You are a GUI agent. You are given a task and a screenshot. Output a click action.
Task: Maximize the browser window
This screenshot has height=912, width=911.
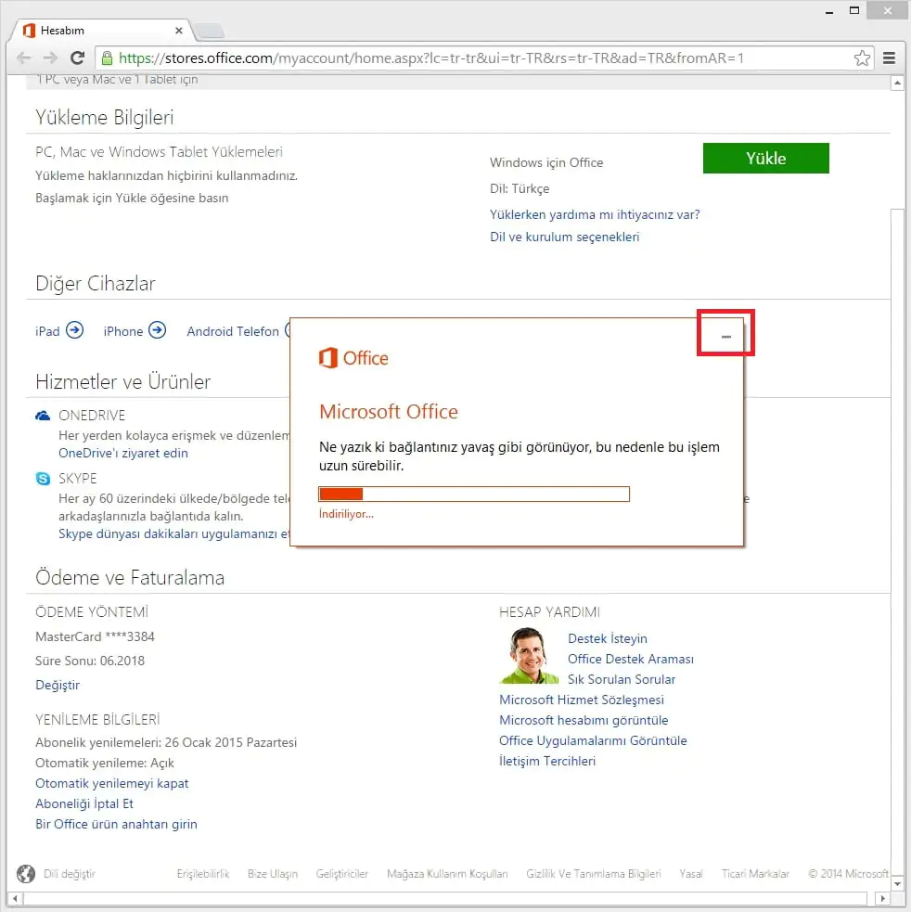(854, 10)
